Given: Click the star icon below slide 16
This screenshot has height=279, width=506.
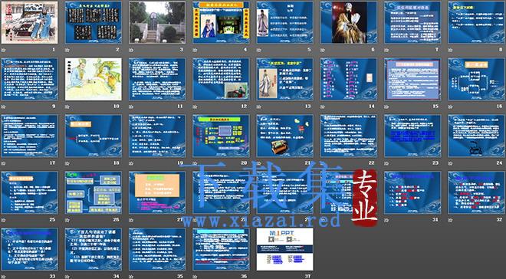Looking at the screenshot, I should click(x=450, y=107).
